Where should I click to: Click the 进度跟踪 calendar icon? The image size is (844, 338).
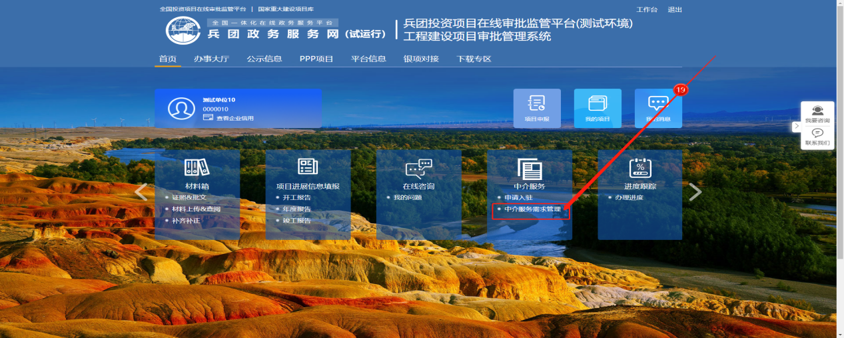[x=639, y=167]
